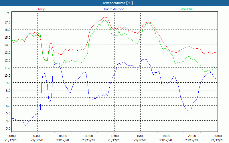Click the 4,0 y-axis value
The width and height of the screenshot is (229, 143).
8,121
